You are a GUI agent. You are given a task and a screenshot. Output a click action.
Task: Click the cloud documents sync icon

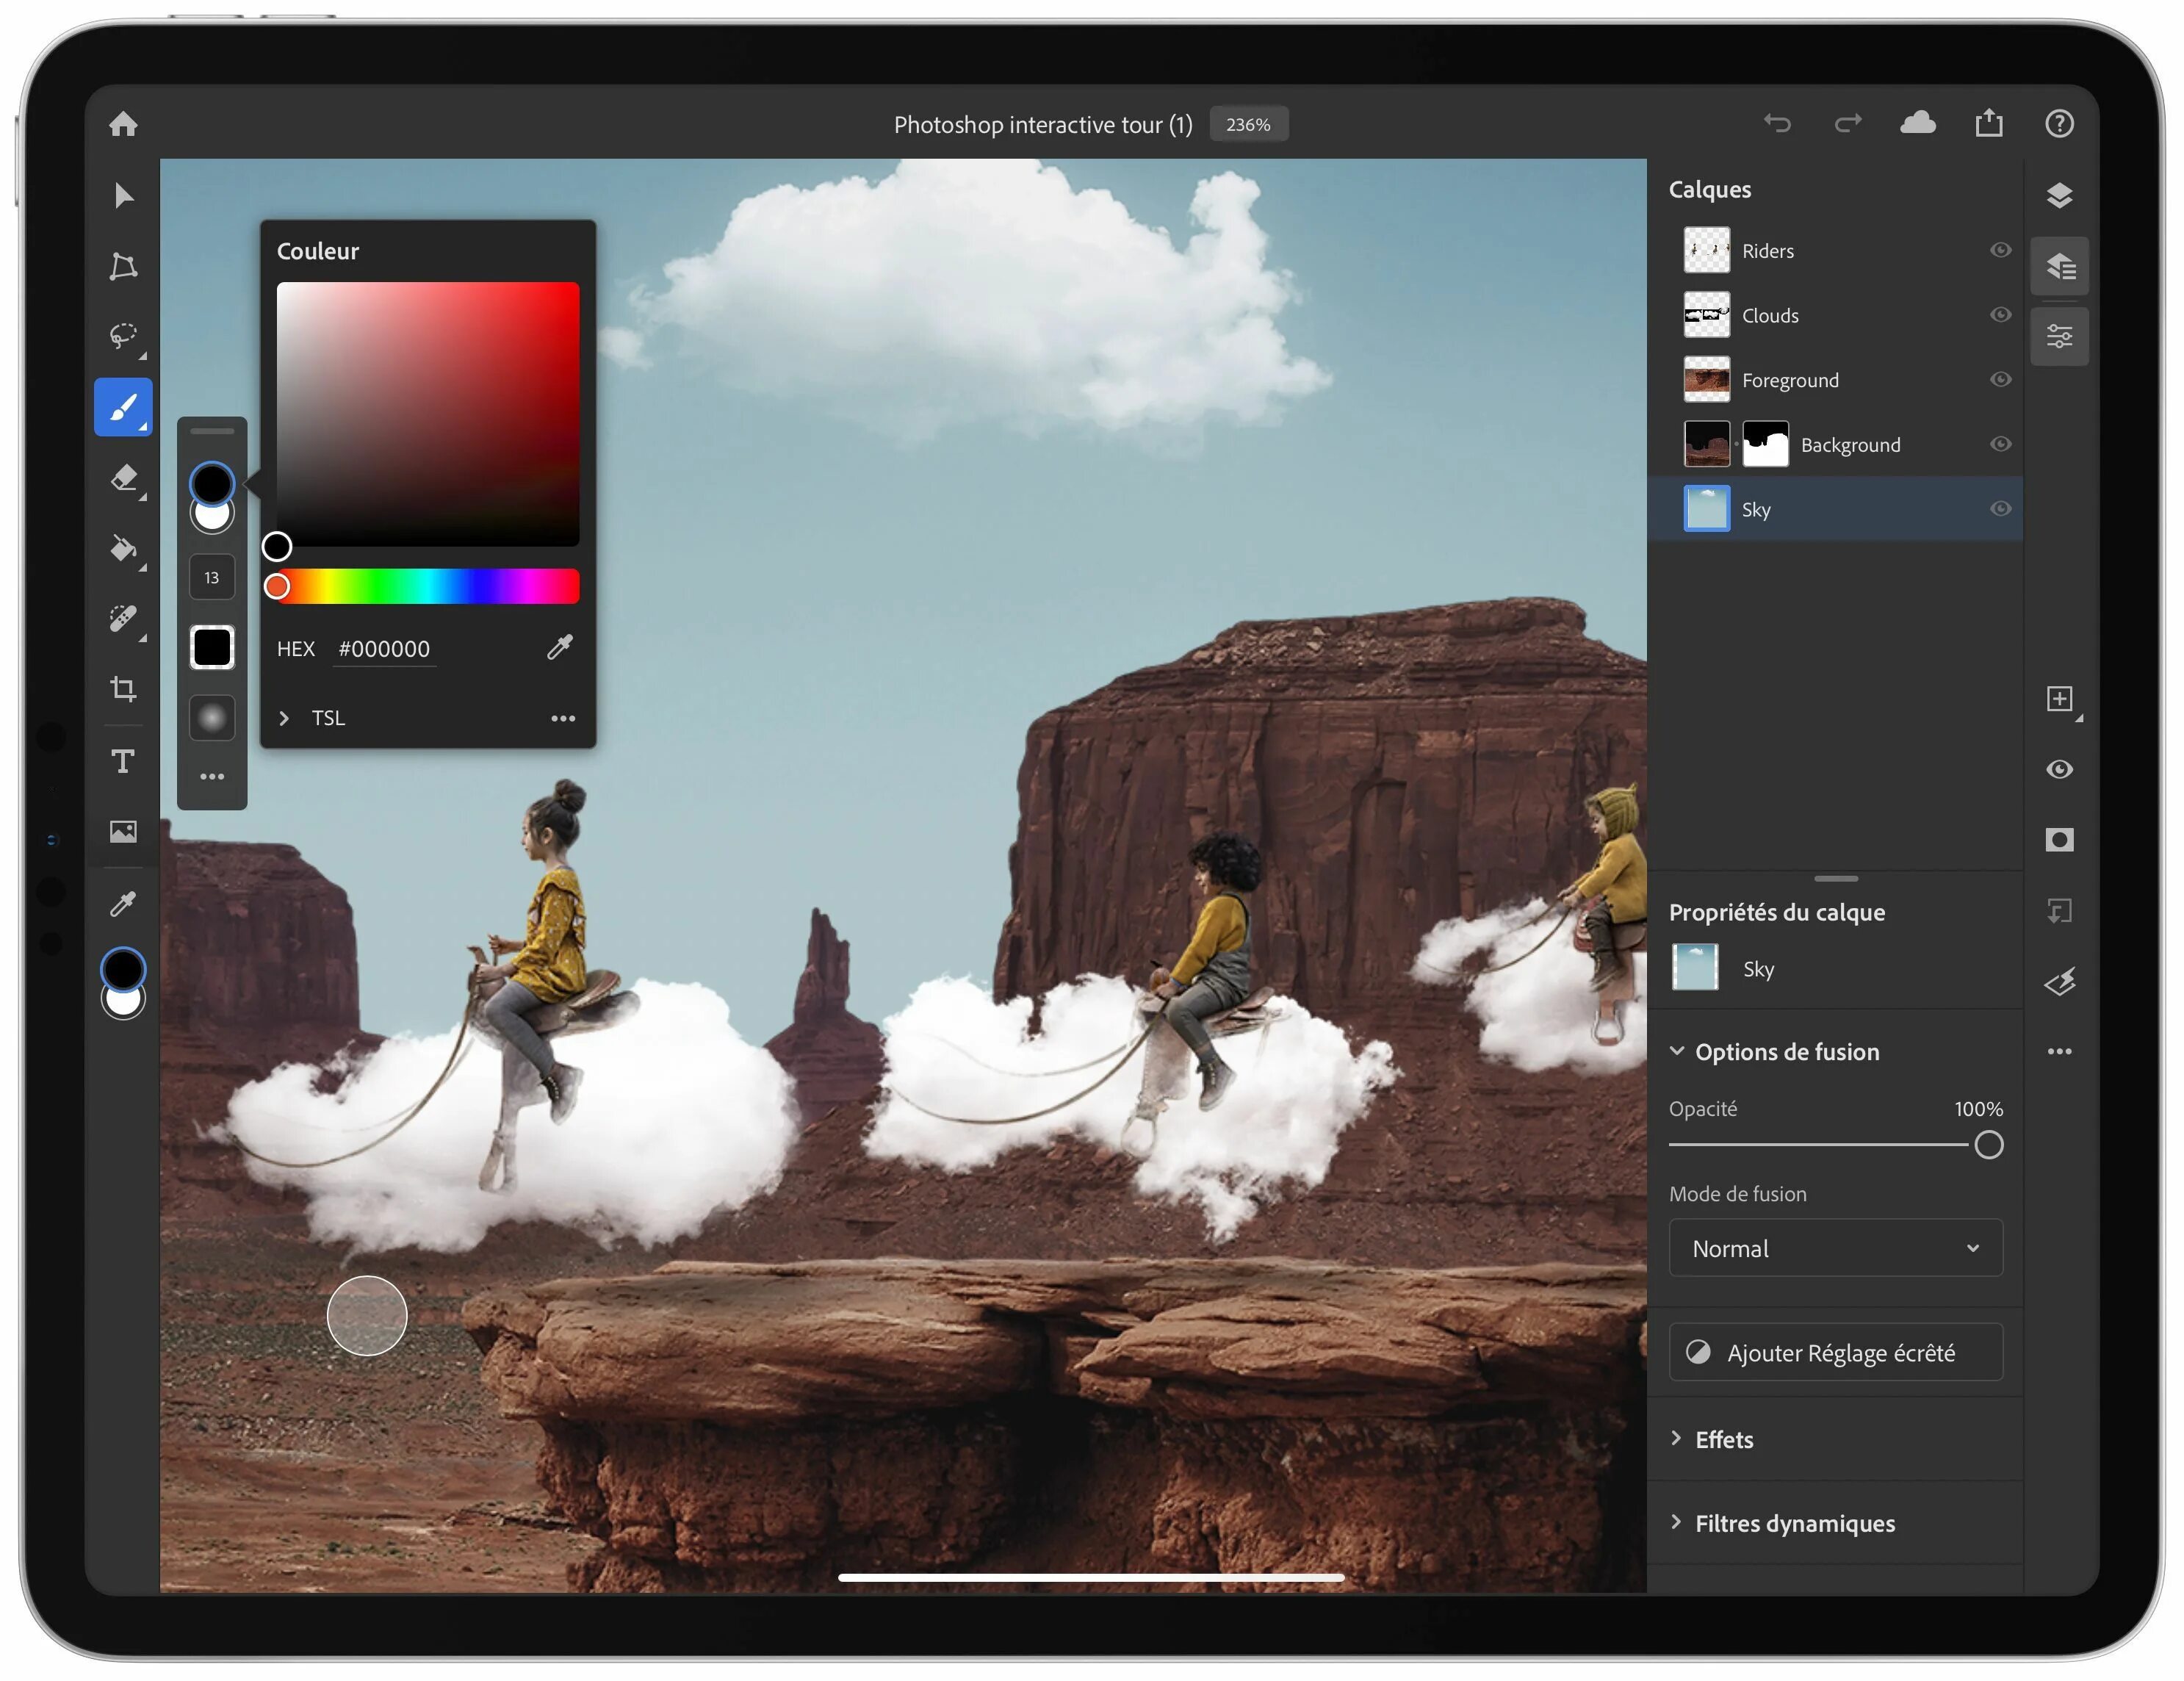pos(1917,123)
